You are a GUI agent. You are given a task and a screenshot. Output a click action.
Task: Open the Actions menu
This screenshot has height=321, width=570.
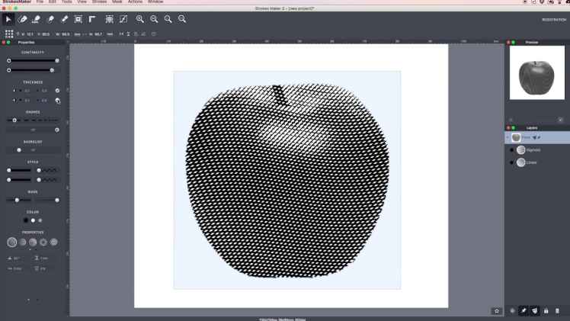coord(135,2)
